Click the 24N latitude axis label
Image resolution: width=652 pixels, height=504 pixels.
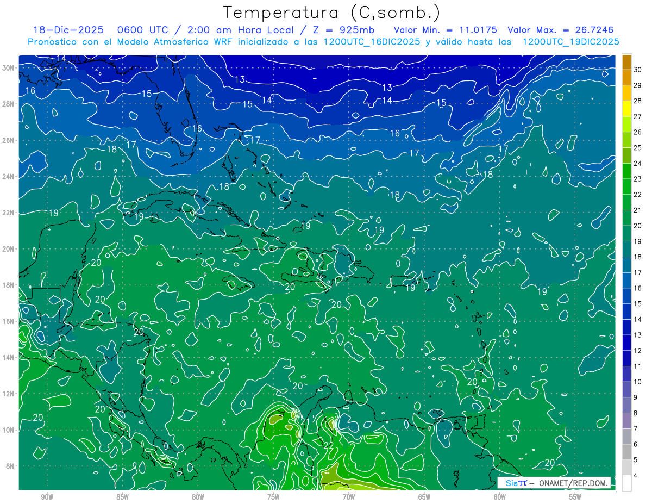coord(9,176)
